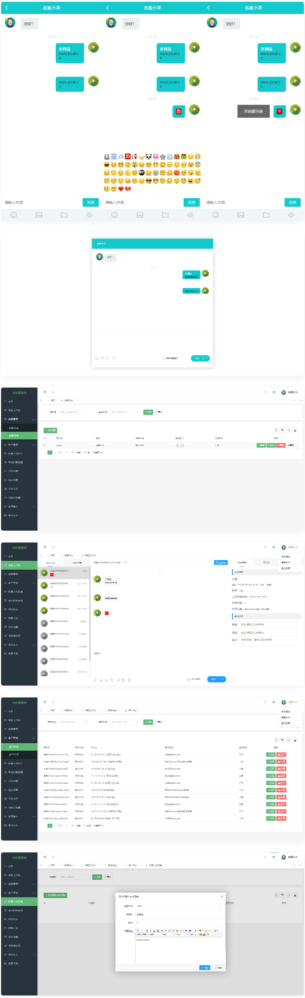Tick the checkbox beside the workbench send button
Screen dimensions: 305x998
pyautogui.click(x=188, y=679)
